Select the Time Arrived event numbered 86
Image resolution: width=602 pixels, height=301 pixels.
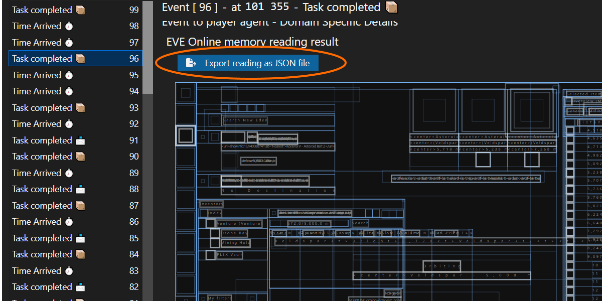pos(76,222)
